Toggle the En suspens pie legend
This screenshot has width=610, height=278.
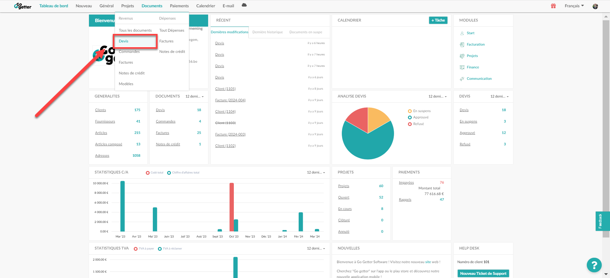coord(419,111)
